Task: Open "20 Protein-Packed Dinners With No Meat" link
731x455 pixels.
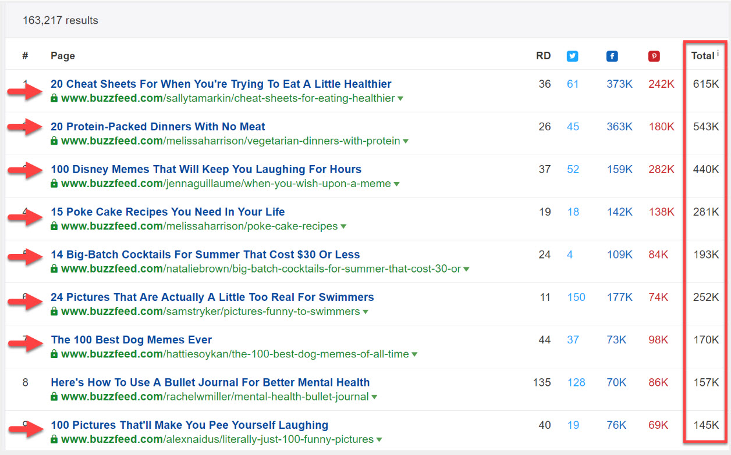Action: click(158, 127)
